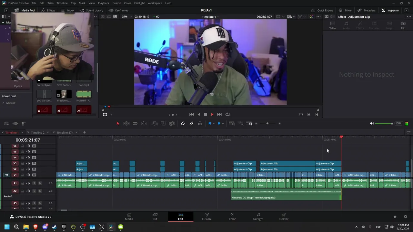Click the red playhead handle on ruler

tap(341, 137)
